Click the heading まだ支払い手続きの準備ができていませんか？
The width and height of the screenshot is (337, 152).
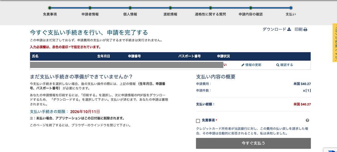coord(81,77)
